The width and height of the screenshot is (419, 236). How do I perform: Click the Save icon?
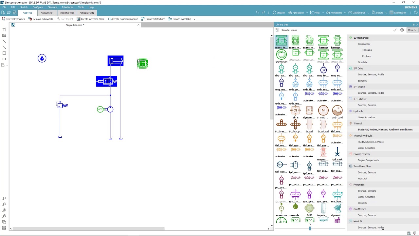[14, 13]
